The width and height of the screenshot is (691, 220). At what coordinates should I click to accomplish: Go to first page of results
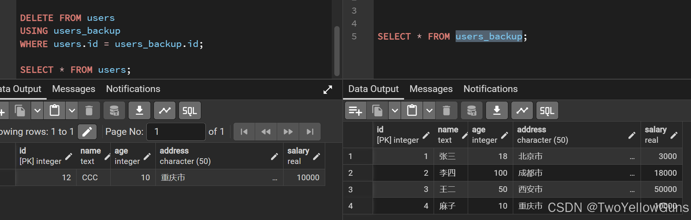tap(244, 132)
